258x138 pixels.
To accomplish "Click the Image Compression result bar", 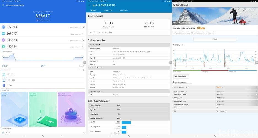I will [124, 132].
